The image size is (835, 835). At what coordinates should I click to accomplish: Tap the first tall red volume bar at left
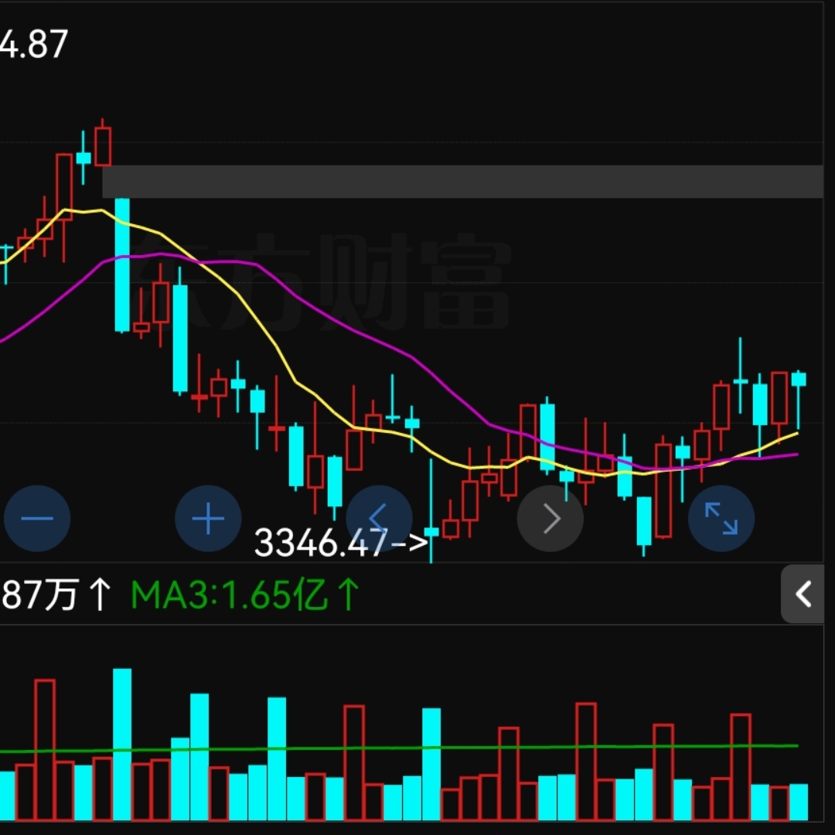click(x=45, y=748)
